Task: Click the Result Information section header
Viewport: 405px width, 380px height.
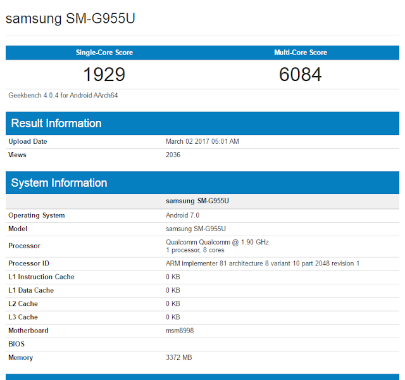Action: (56, 123)
